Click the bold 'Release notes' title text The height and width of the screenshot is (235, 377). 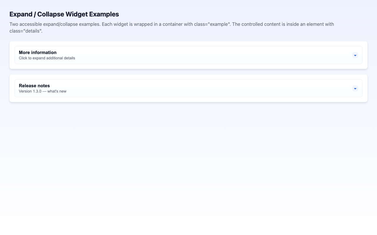(34, 85)
